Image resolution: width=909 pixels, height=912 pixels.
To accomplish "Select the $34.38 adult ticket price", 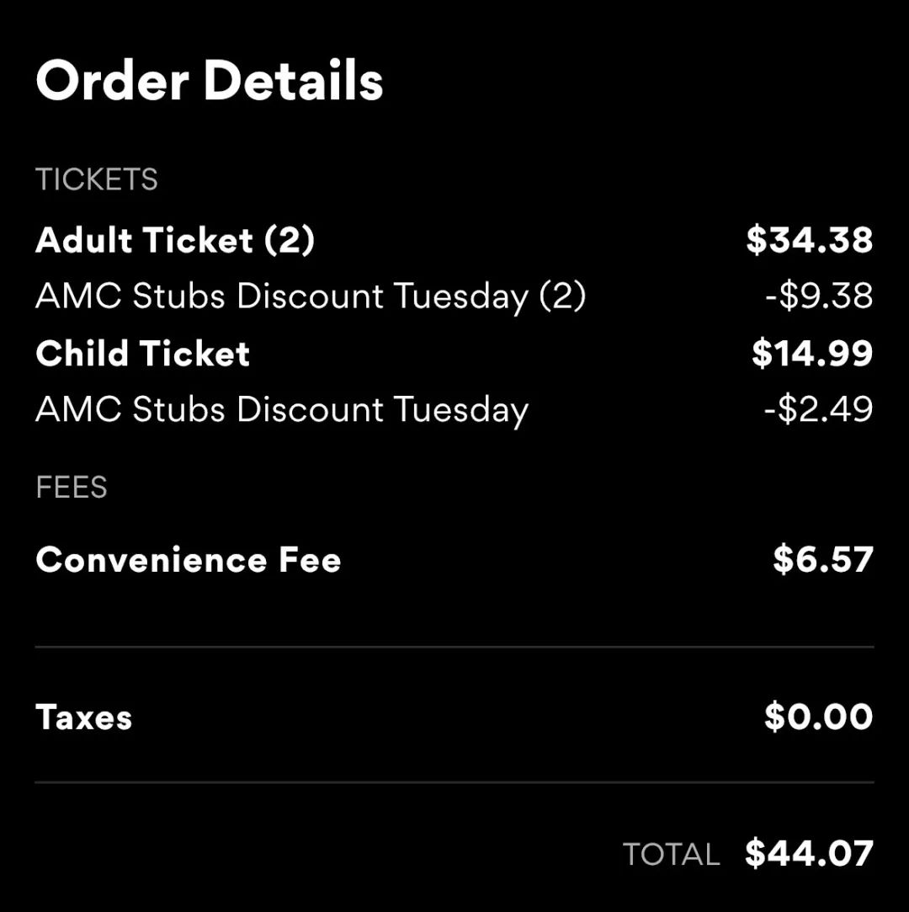I will click(x=810, y=240).
